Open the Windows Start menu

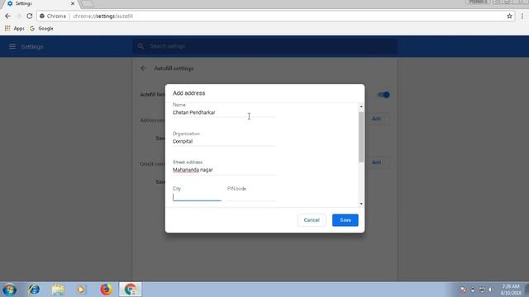[x=9, y=290]
